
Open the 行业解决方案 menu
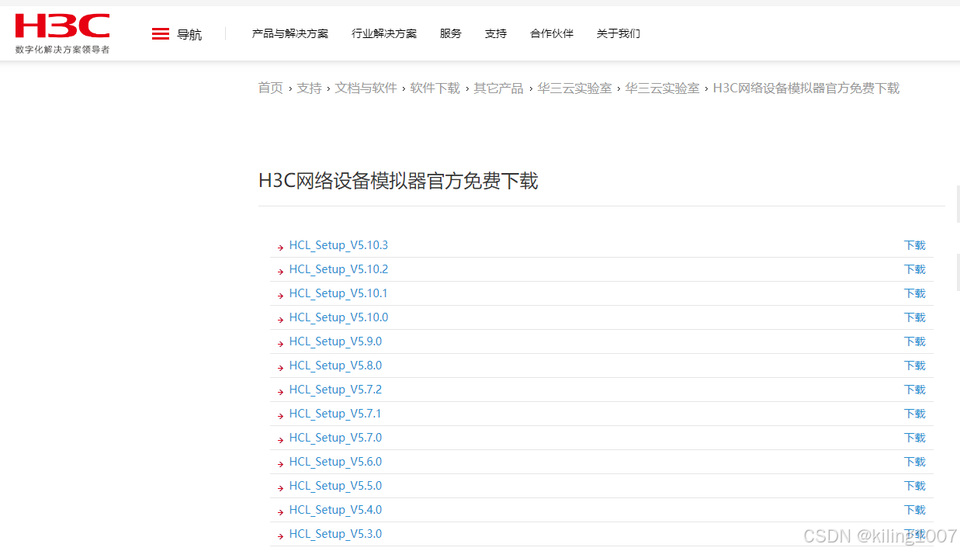(384, 33)
